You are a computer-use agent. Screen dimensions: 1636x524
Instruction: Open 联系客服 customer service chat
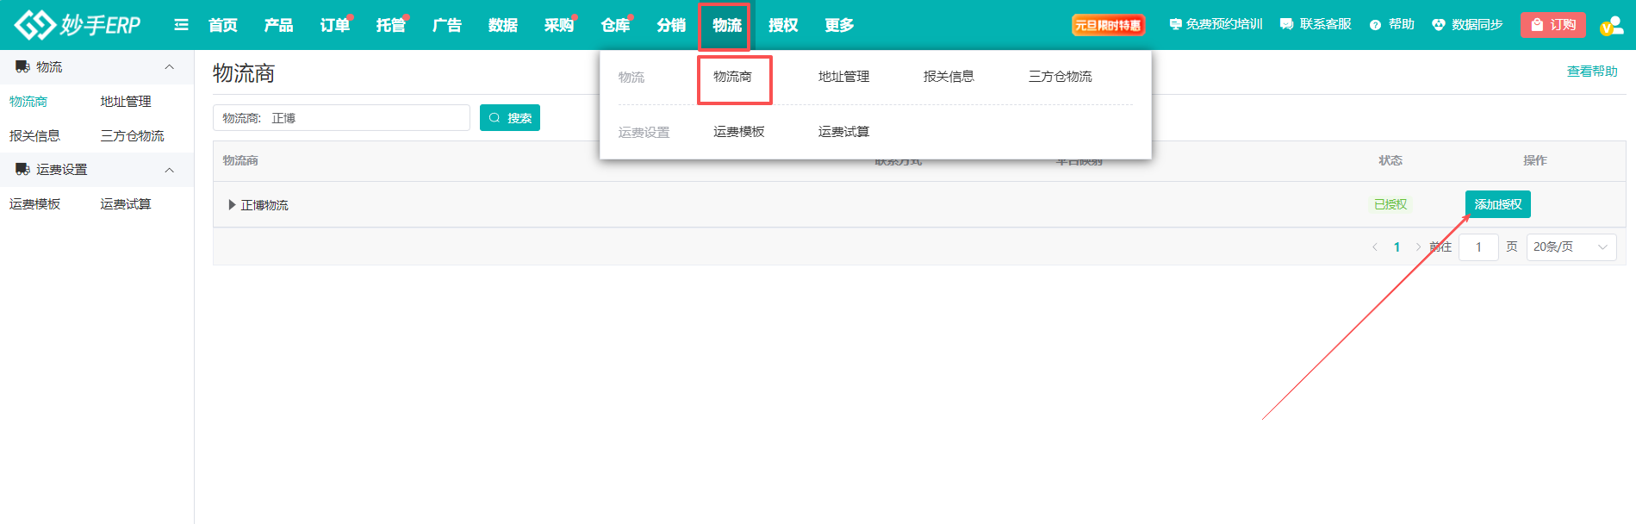(x=1286, y=25)
